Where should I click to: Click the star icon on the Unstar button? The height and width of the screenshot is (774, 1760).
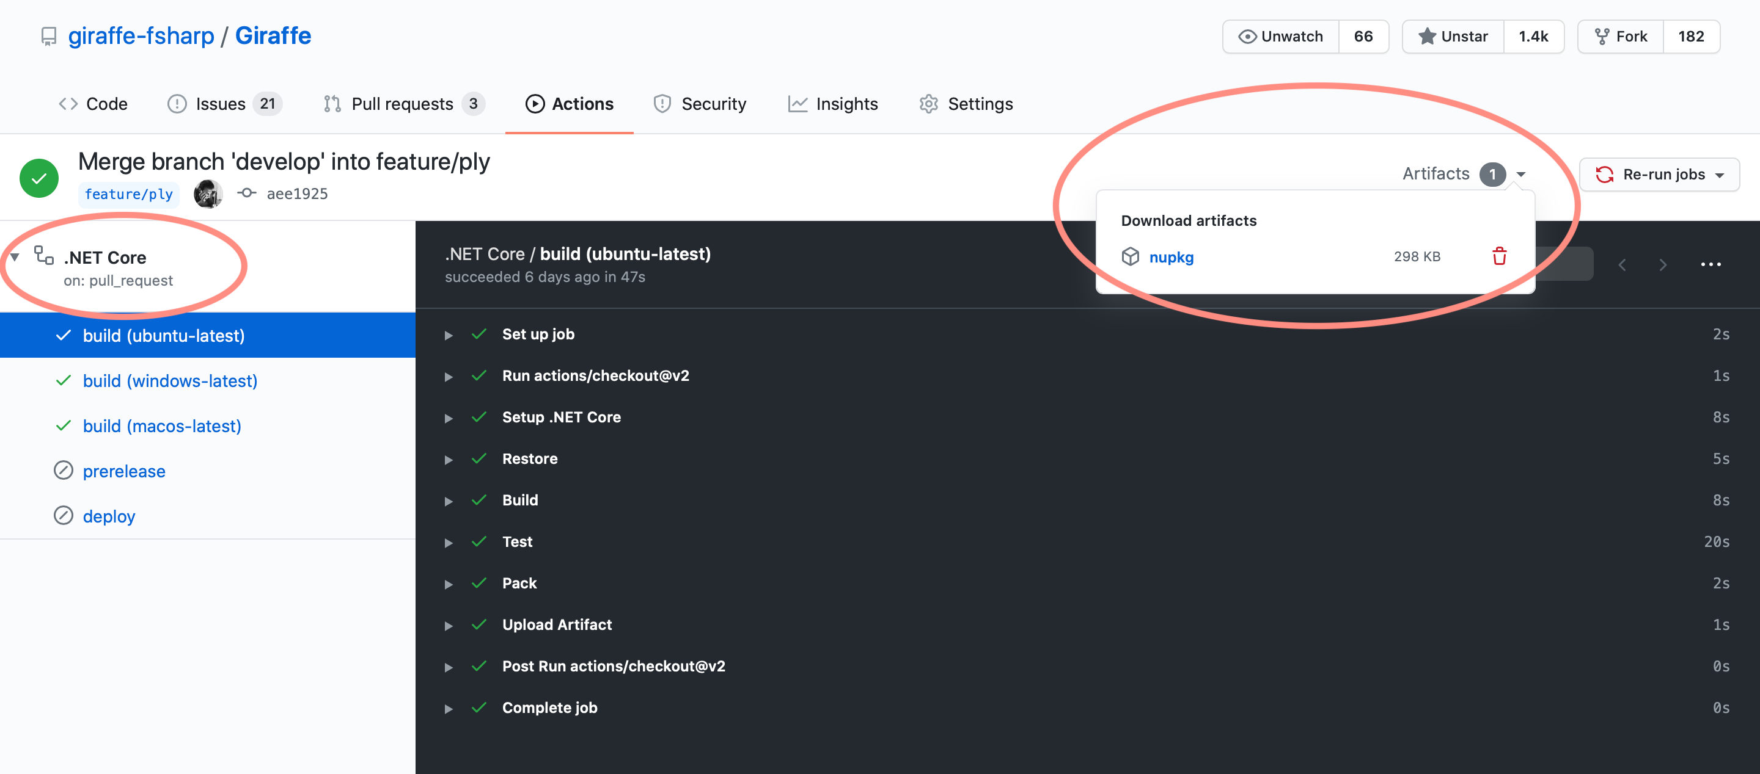[x=1428, y=36]
